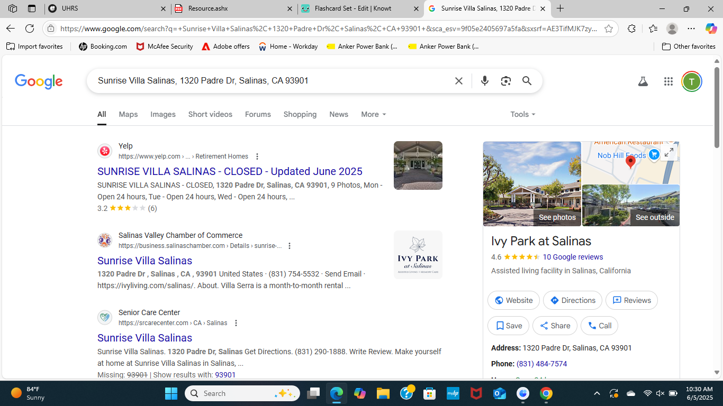
Task: Open the Ivy Park logo thumbnail
Action: pos(418,255)
